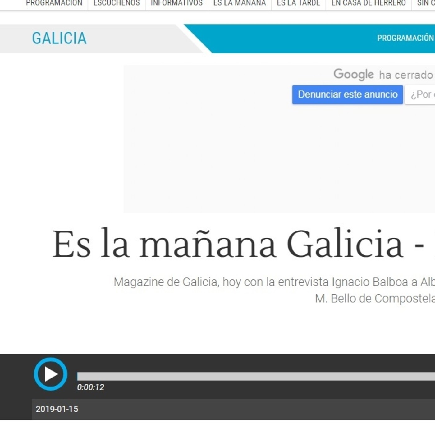Click the text M. Bello de Compostela
The image size is (435, 435).
375,299
